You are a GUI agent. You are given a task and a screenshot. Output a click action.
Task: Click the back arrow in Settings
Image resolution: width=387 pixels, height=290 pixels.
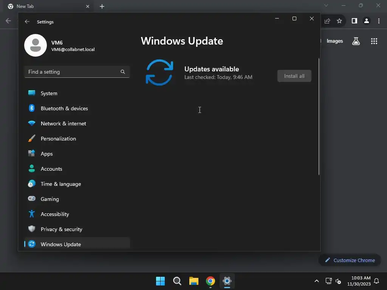coord(27,22)
